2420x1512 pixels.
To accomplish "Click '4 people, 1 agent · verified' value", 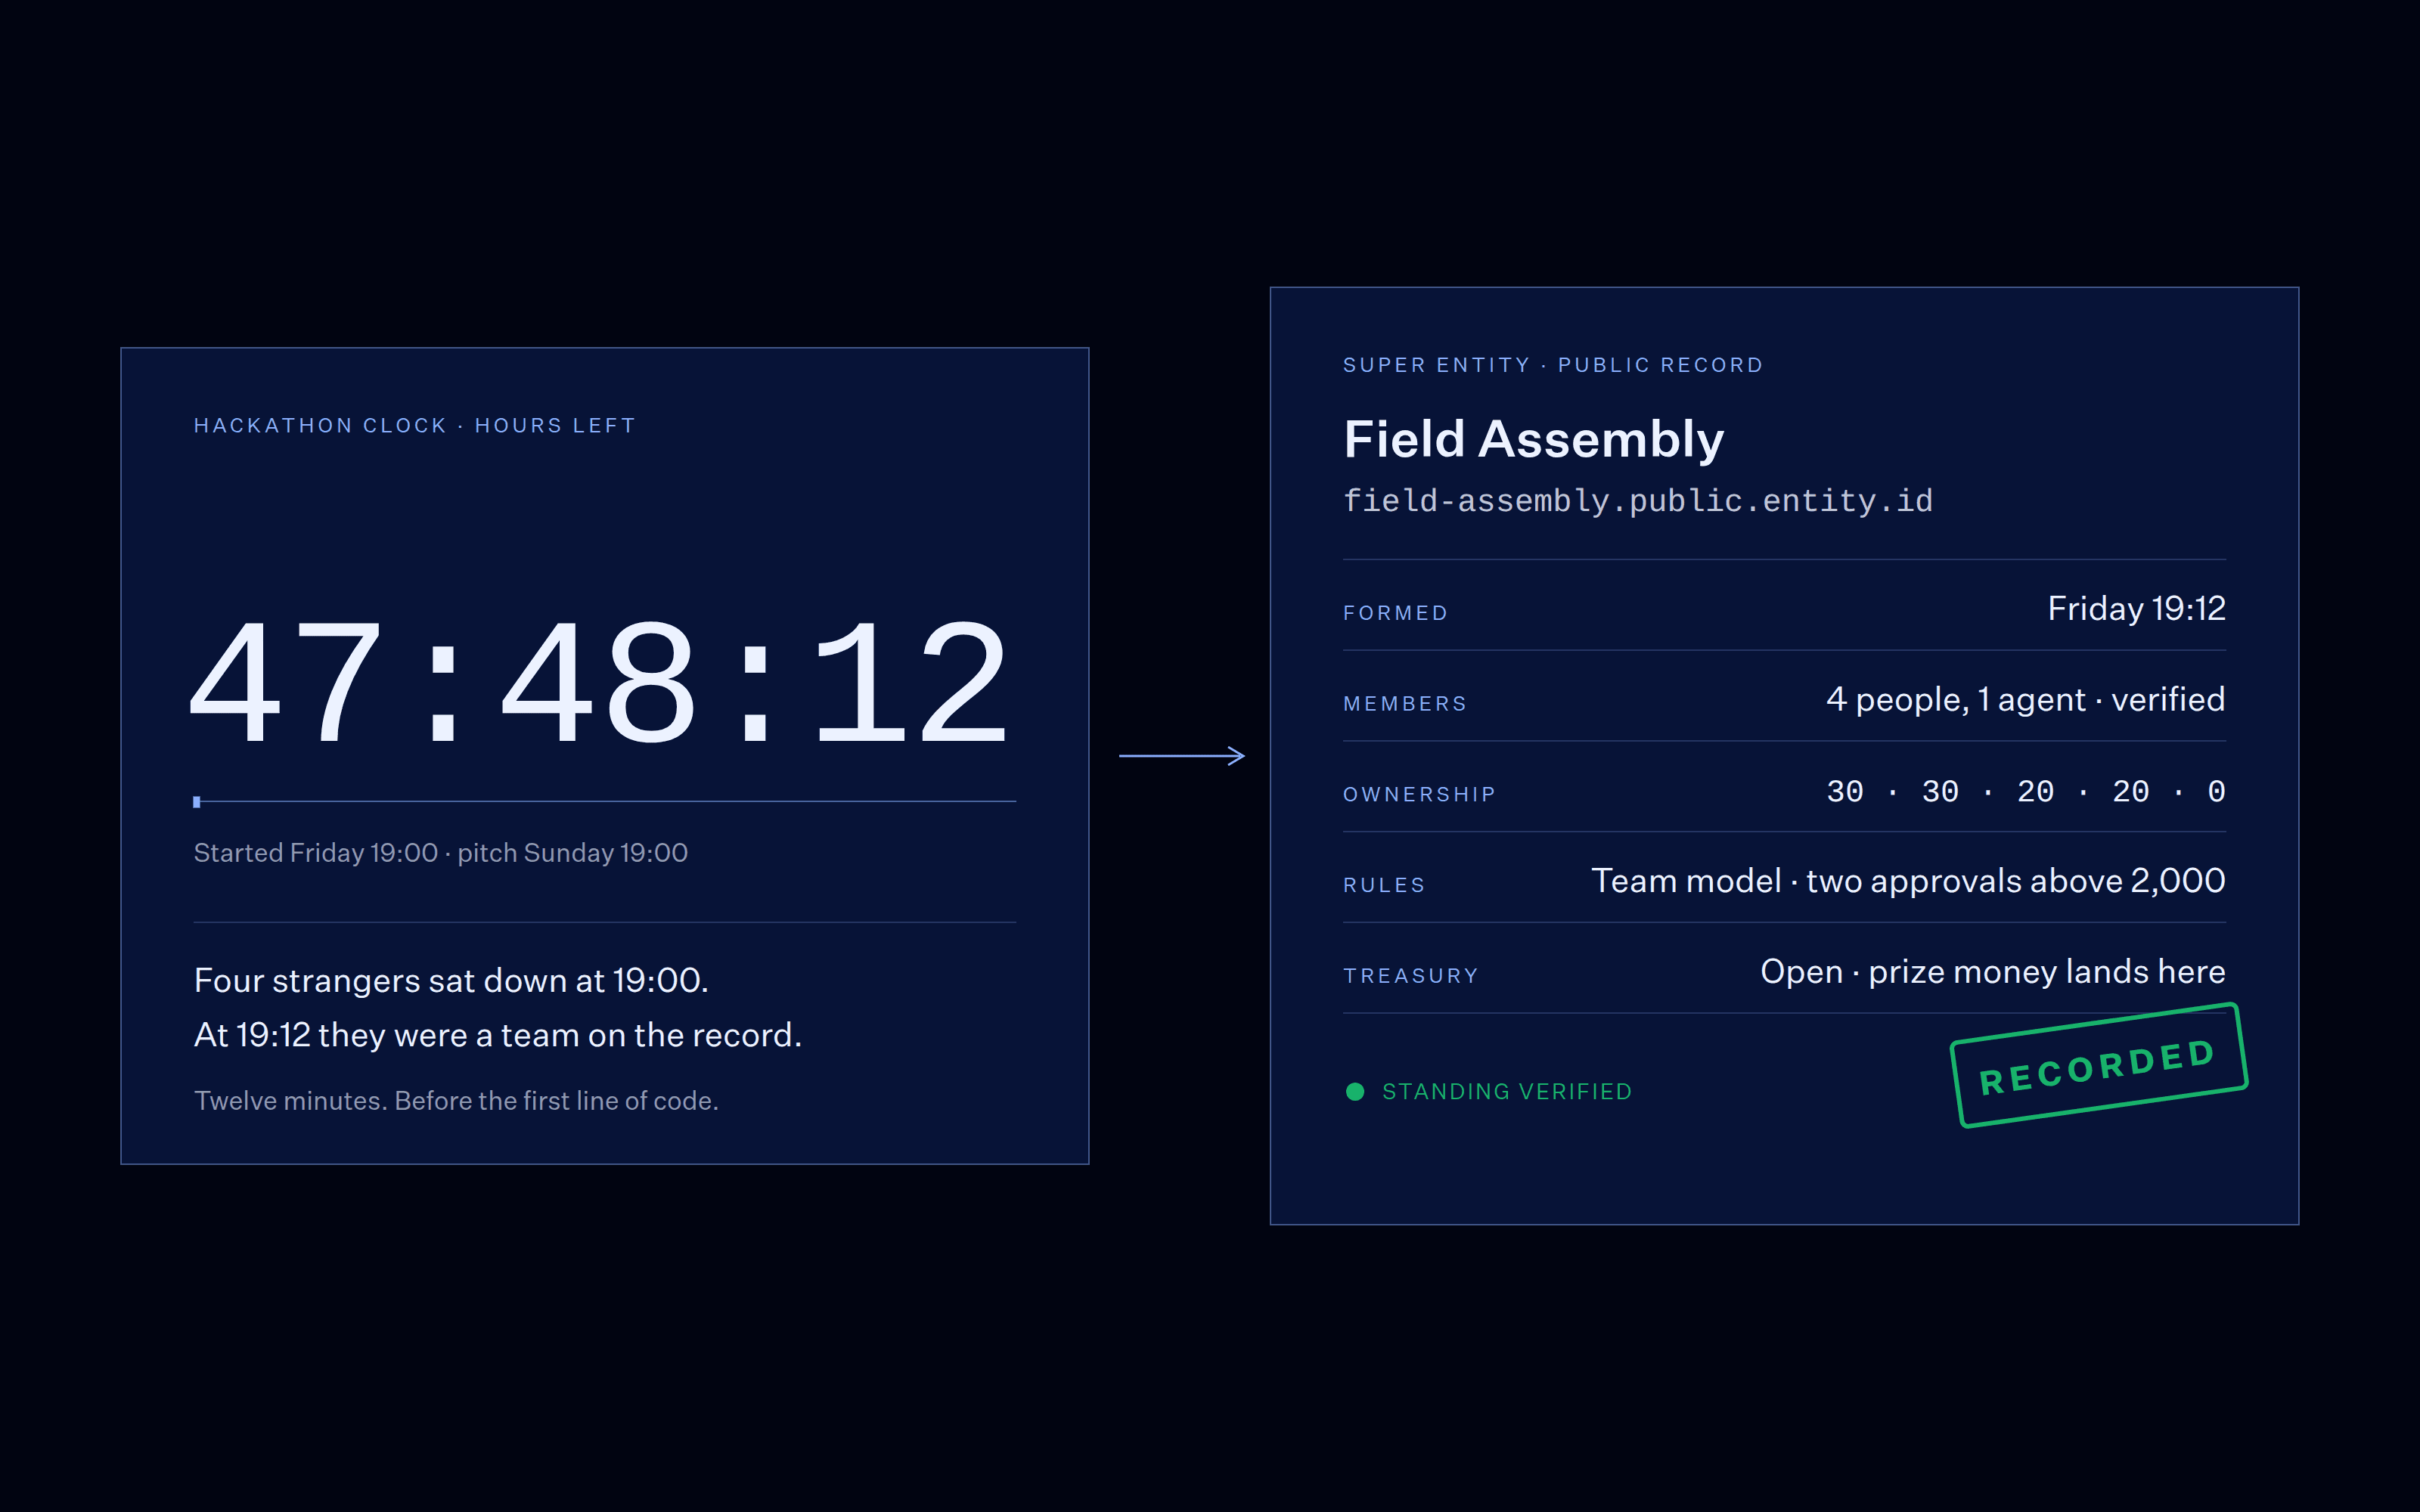I will pos(2025,699).
